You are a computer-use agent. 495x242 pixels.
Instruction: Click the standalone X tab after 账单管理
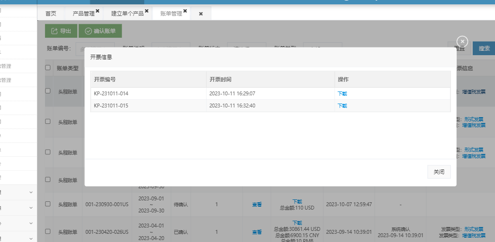(201, 14)
